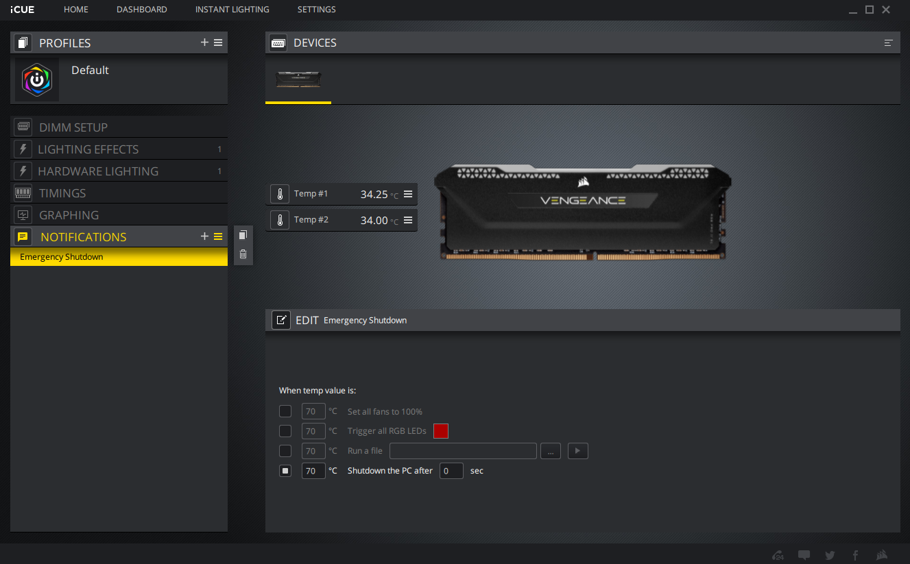Enable the Trigger all RGB LEDs checkbox
This screenshot has width=910, height=564.
point(285,431)
